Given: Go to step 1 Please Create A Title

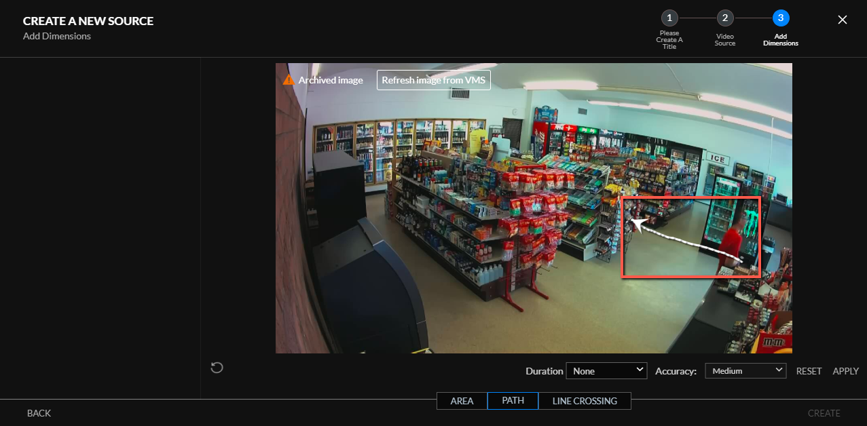Looking at the screenshot, I should (669, 18).
